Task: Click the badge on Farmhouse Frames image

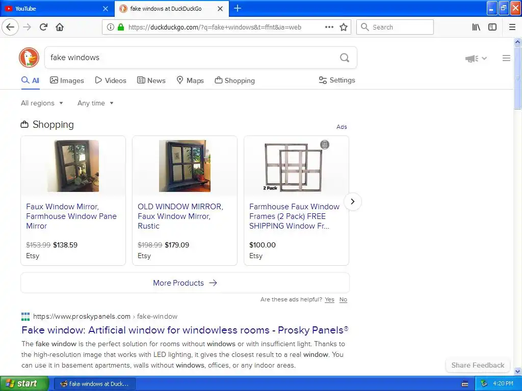Action: tap(325, 145)
